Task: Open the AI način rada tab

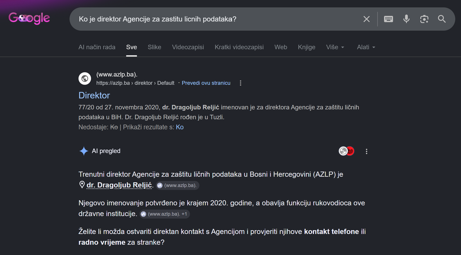Action: [97, 47]
